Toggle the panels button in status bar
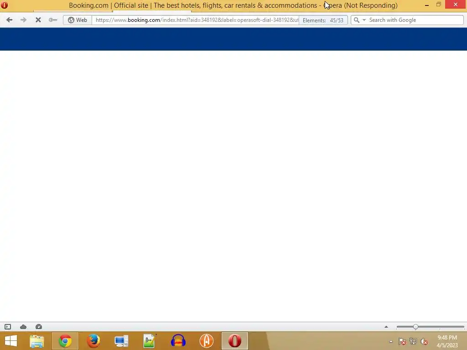467x350 pixels. point(8,327)
